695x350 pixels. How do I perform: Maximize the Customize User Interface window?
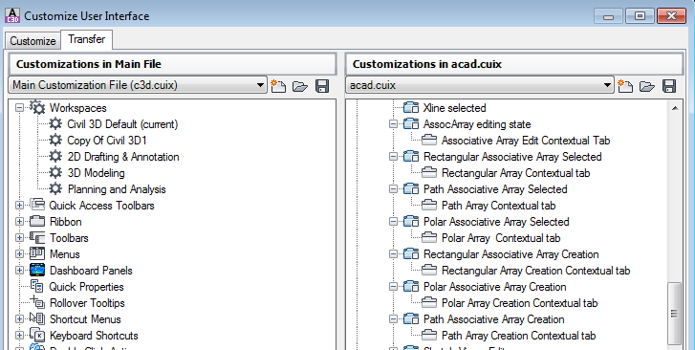click(641, 16)
